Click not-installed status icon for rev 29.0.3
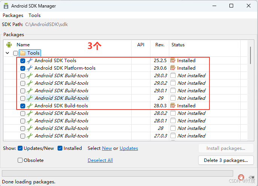The image size is (258, 186). [x=173, y=75]
